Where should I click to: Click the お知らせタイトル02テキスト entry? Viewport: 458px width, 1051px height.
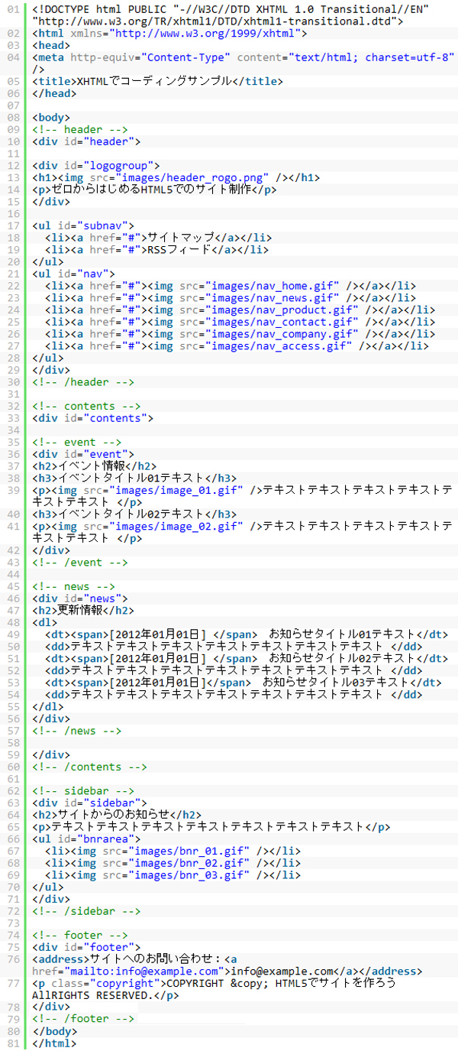(x=342, y=658)
